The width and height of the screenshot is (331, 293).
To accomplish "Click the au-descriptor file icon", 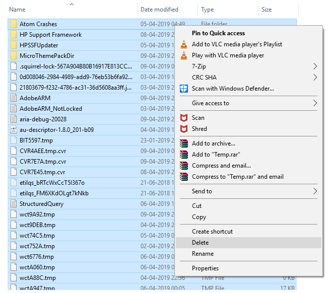I will [x=14, y=130].
